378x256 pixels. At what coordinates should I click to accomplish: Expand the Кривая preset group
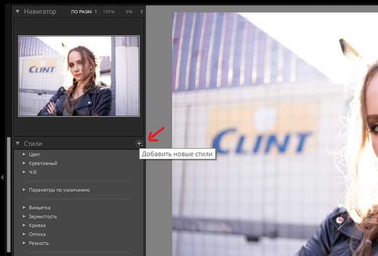[x=24, y=225]
